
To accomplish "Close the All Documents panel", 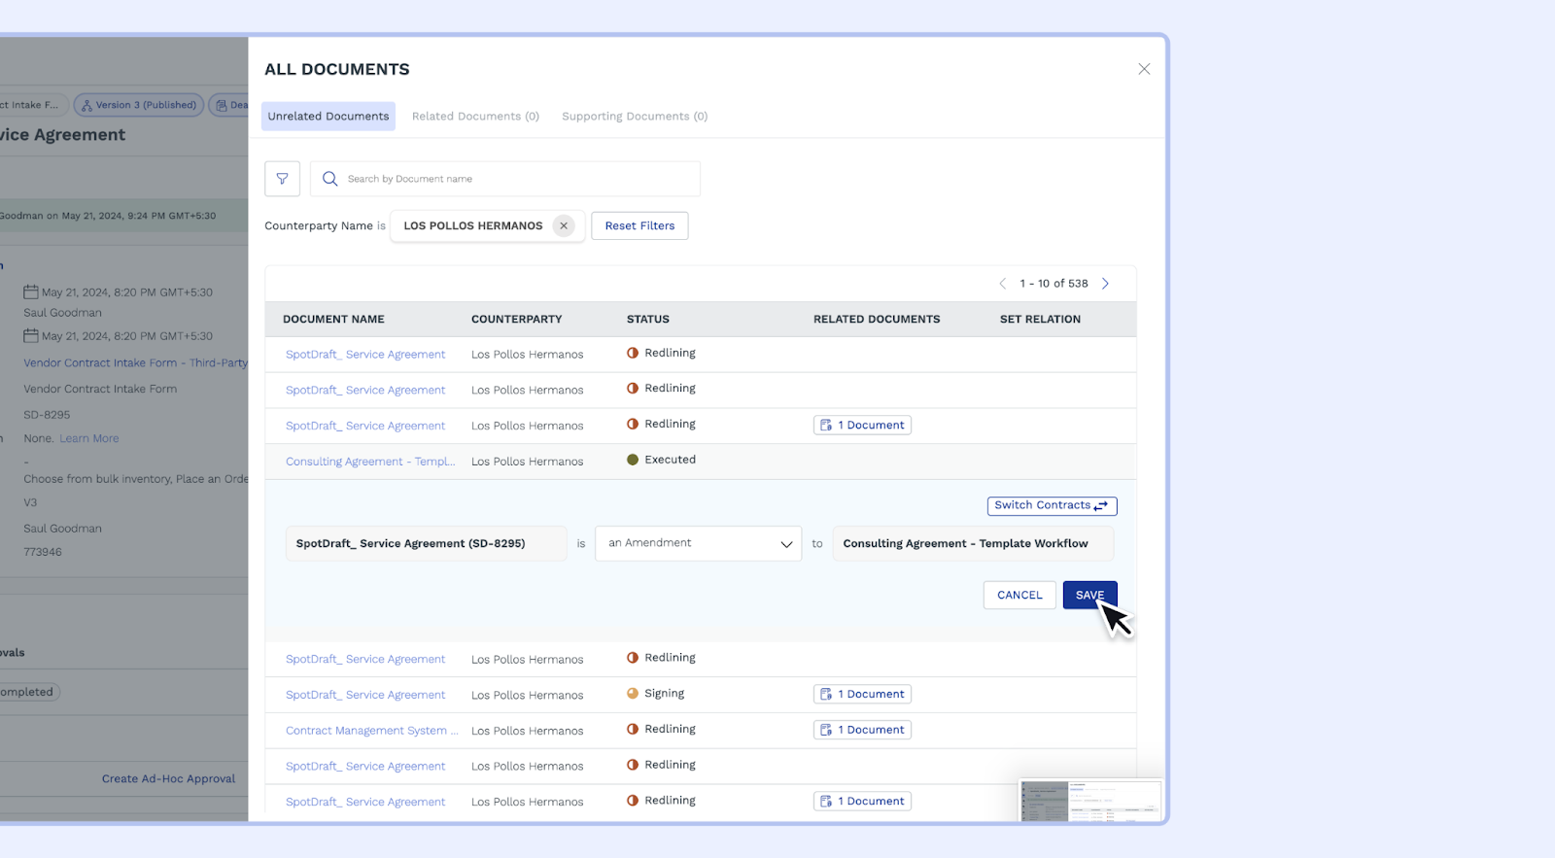I will [1143, 69].
